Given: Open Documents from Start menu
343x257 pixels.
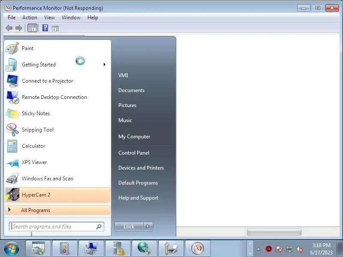Looking at the screenshot, I should tap(131, 90).
